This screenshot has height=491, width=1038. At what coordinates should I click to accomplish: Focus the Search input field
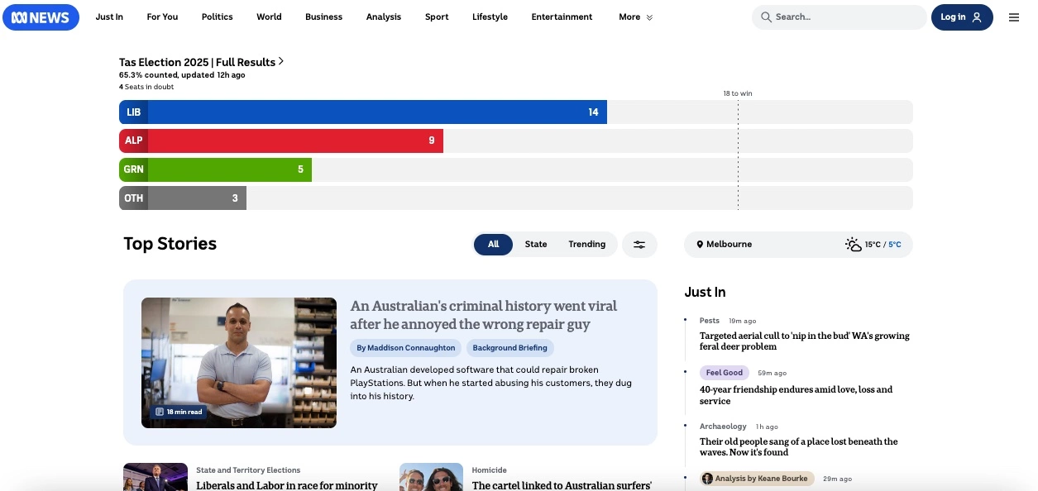(x=839, y=17)
